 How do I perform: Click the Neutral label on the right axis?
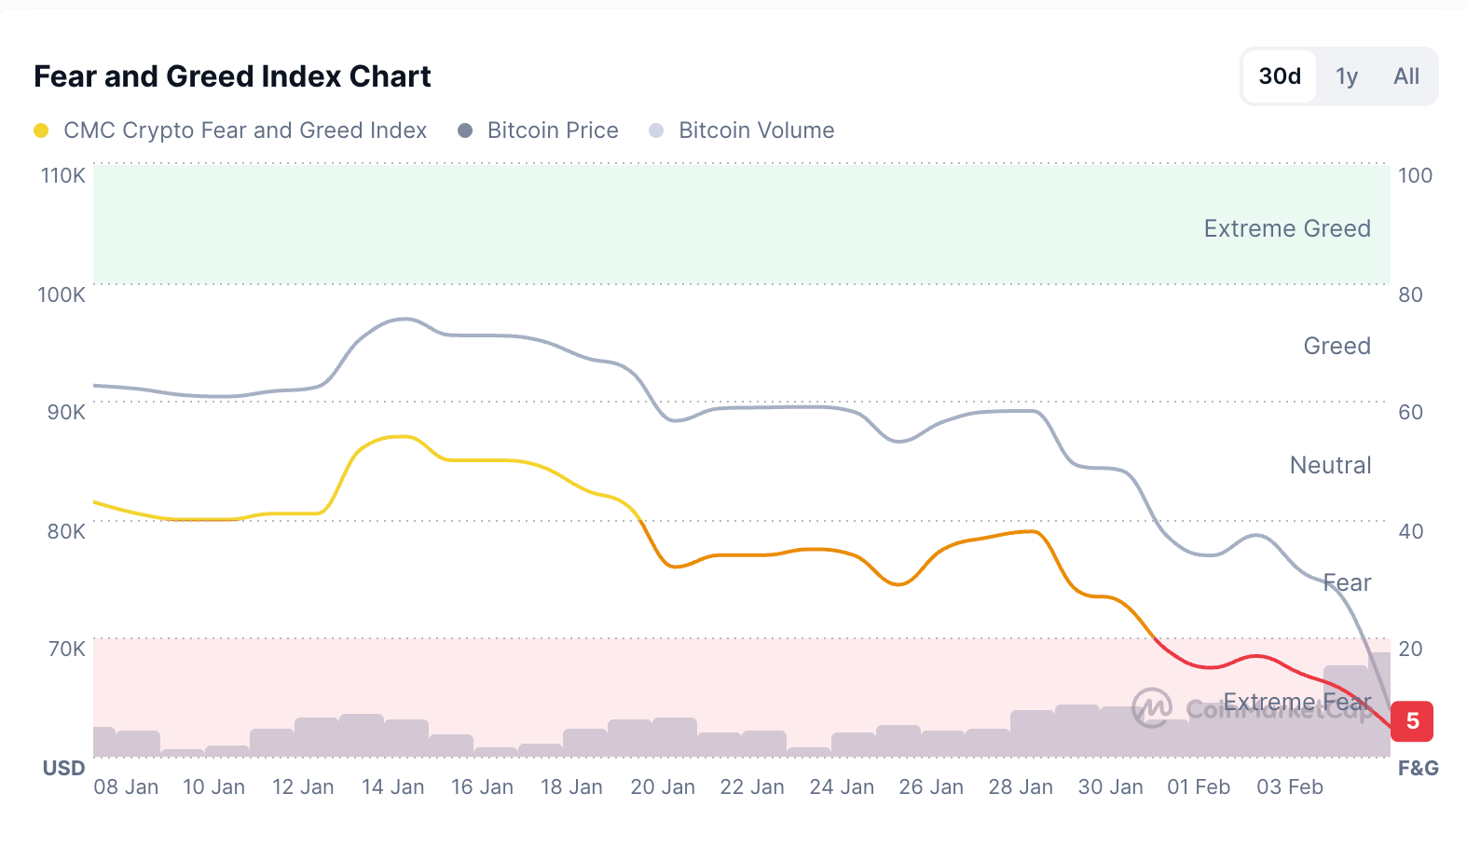point(1330,465)
